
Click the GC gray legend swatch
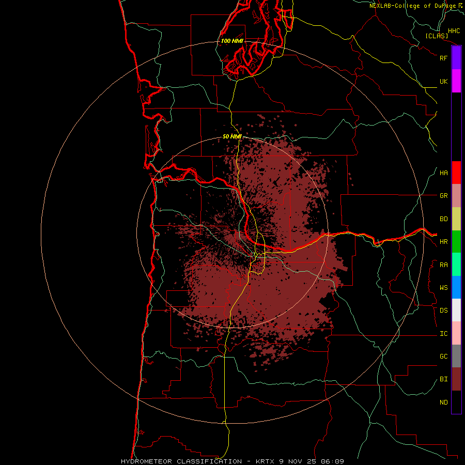pyautogui.click(x=456, y=356)
